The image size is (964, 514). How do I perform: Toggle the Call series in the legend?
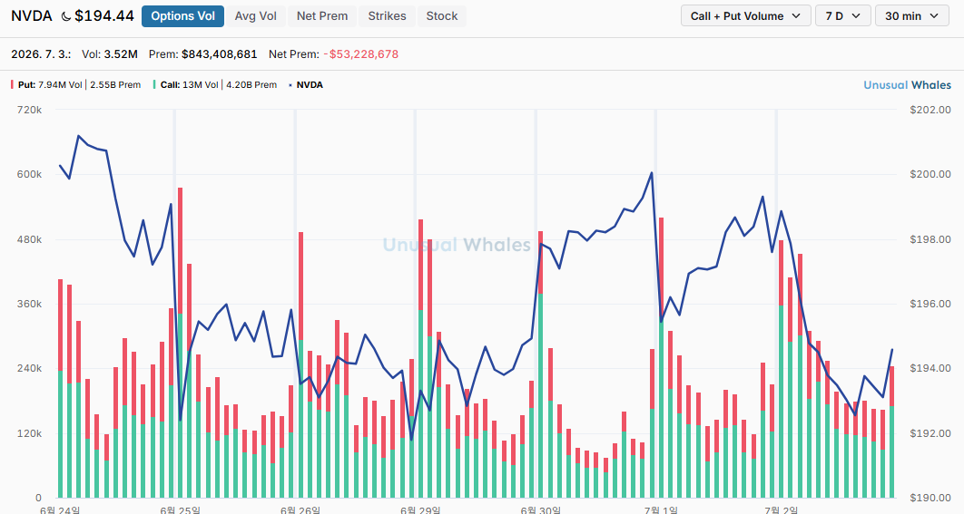(215, 84)
